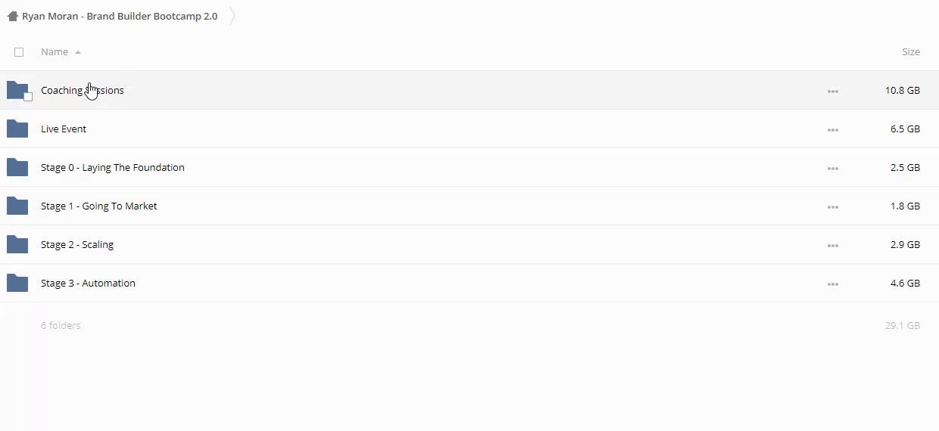This screenshot has width=939, height=431.
Task: Click the Stage 2 - Scaling folder icon
Action: [x=17, y=245]
